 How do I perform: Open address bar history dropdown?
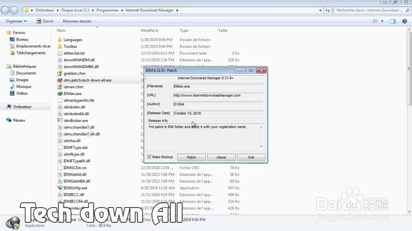tap(320, 10)
